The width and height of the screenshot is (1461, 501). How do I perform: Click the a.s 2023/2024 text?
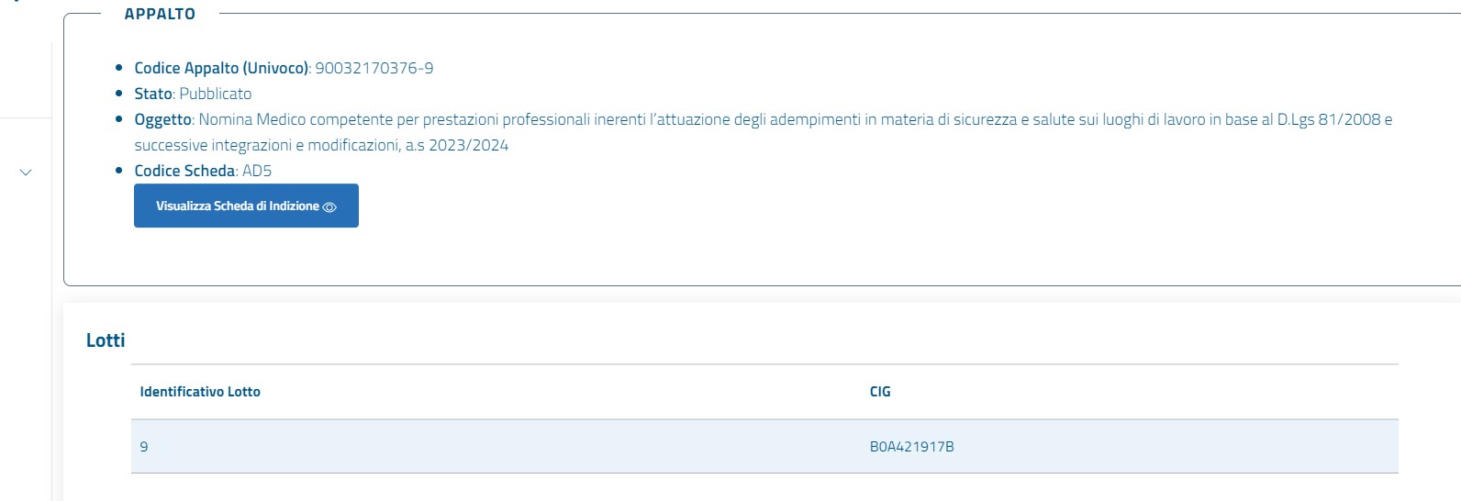pos(457,145)
